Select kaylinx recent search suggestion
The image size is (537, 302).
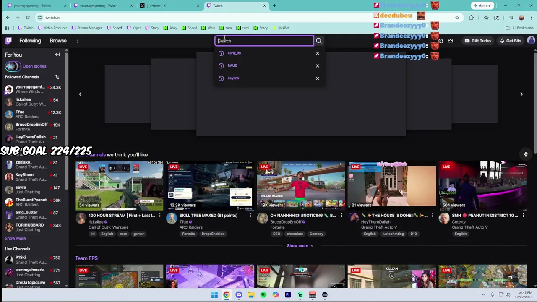pyautogui.click(x=233, y=78)
